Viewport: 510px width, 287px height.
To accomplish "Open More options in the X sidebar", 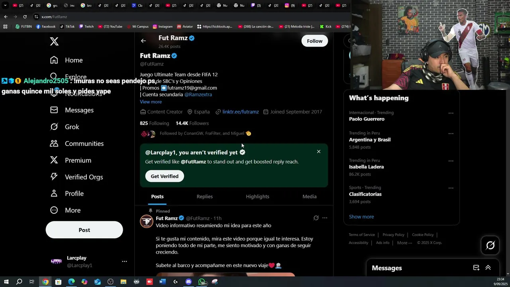I will coord(65,210).
